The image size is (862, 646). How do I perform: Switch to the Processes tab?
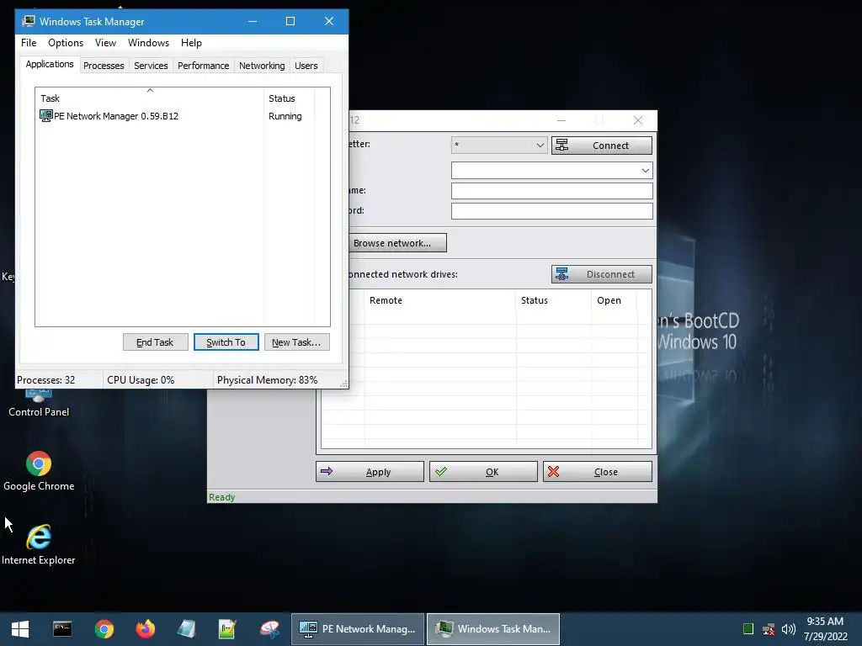(x=104, y=66)
